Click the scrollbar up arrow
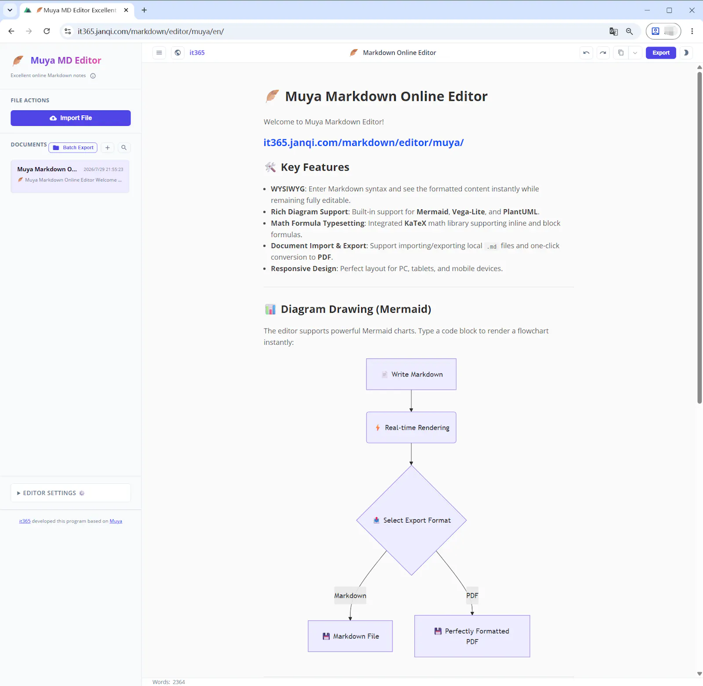 coord(699,67)
